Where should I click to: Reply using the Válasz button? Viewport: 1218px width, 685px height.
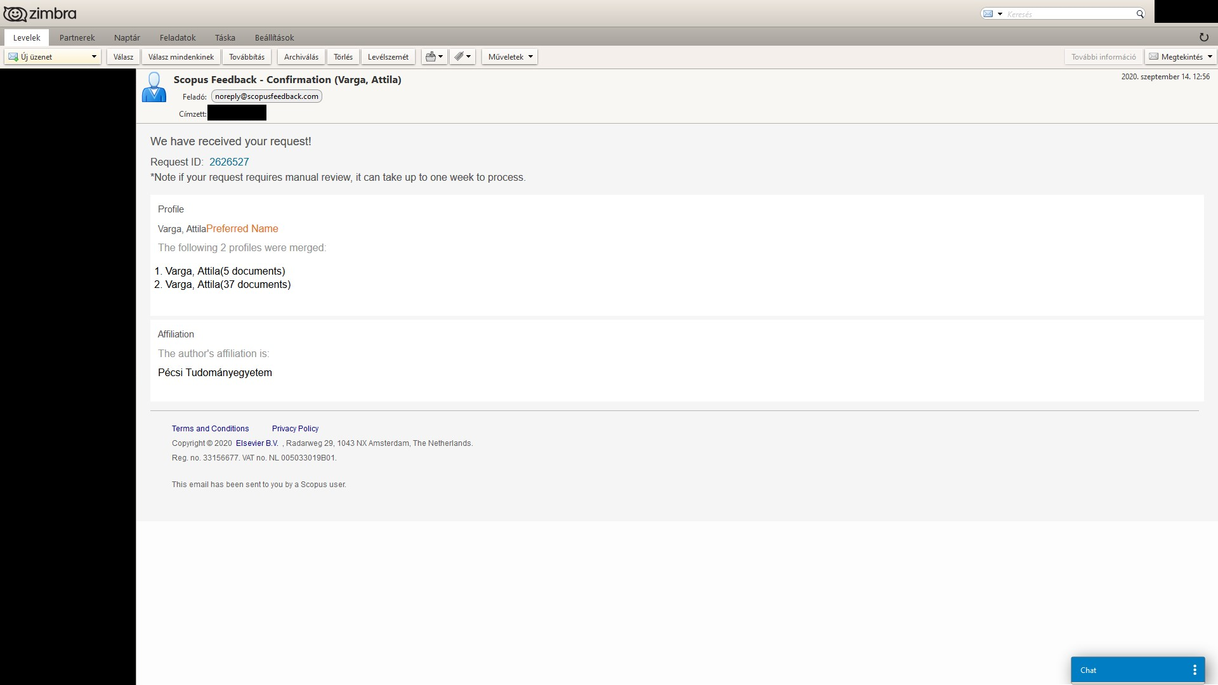[123, 56]
